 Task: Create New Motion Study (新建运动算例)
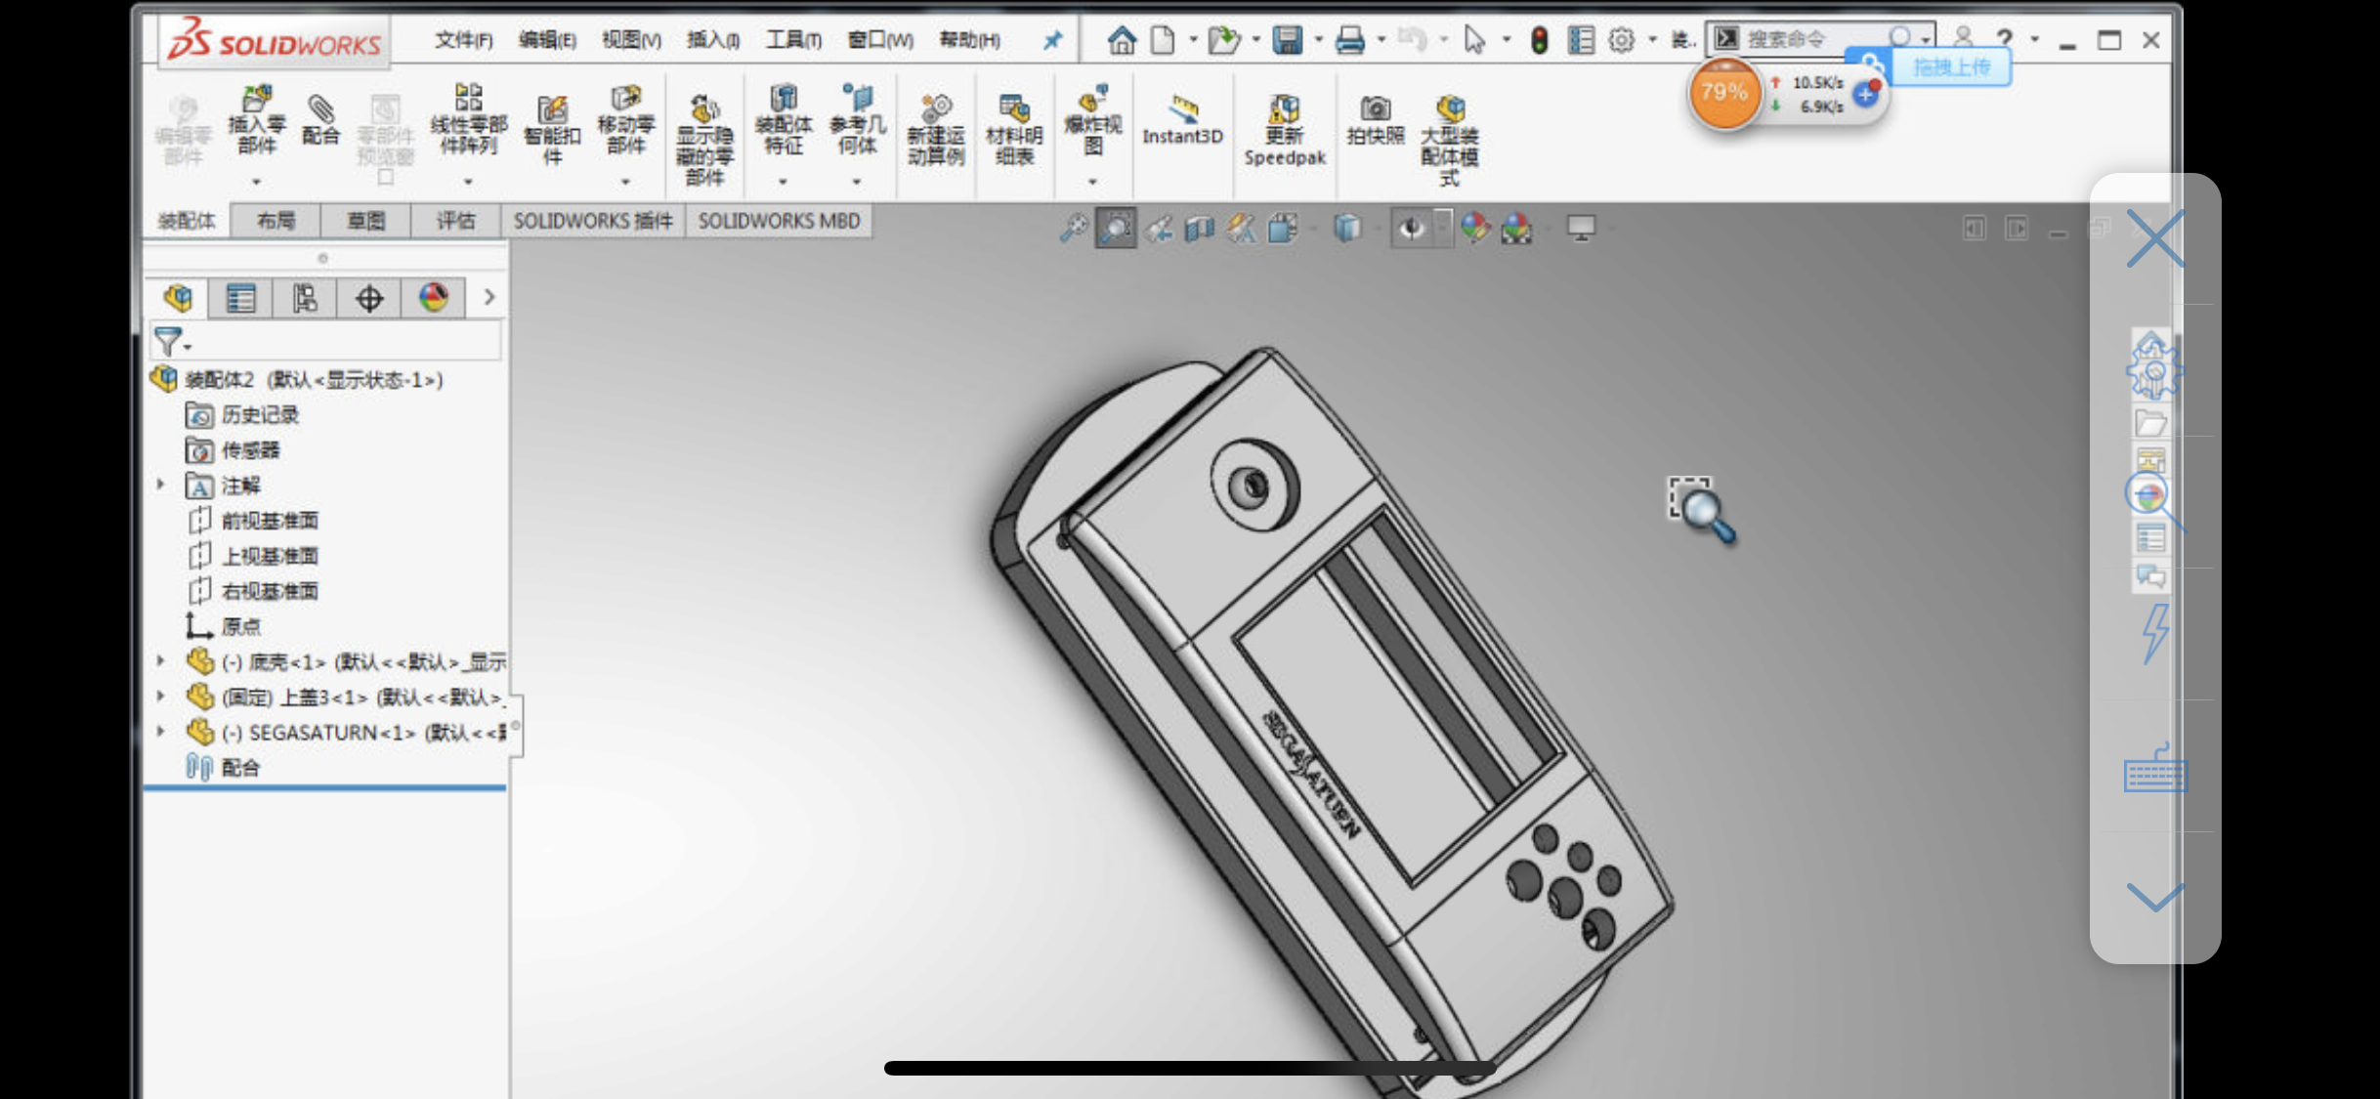pyautogui.click(x=935, y=131)
